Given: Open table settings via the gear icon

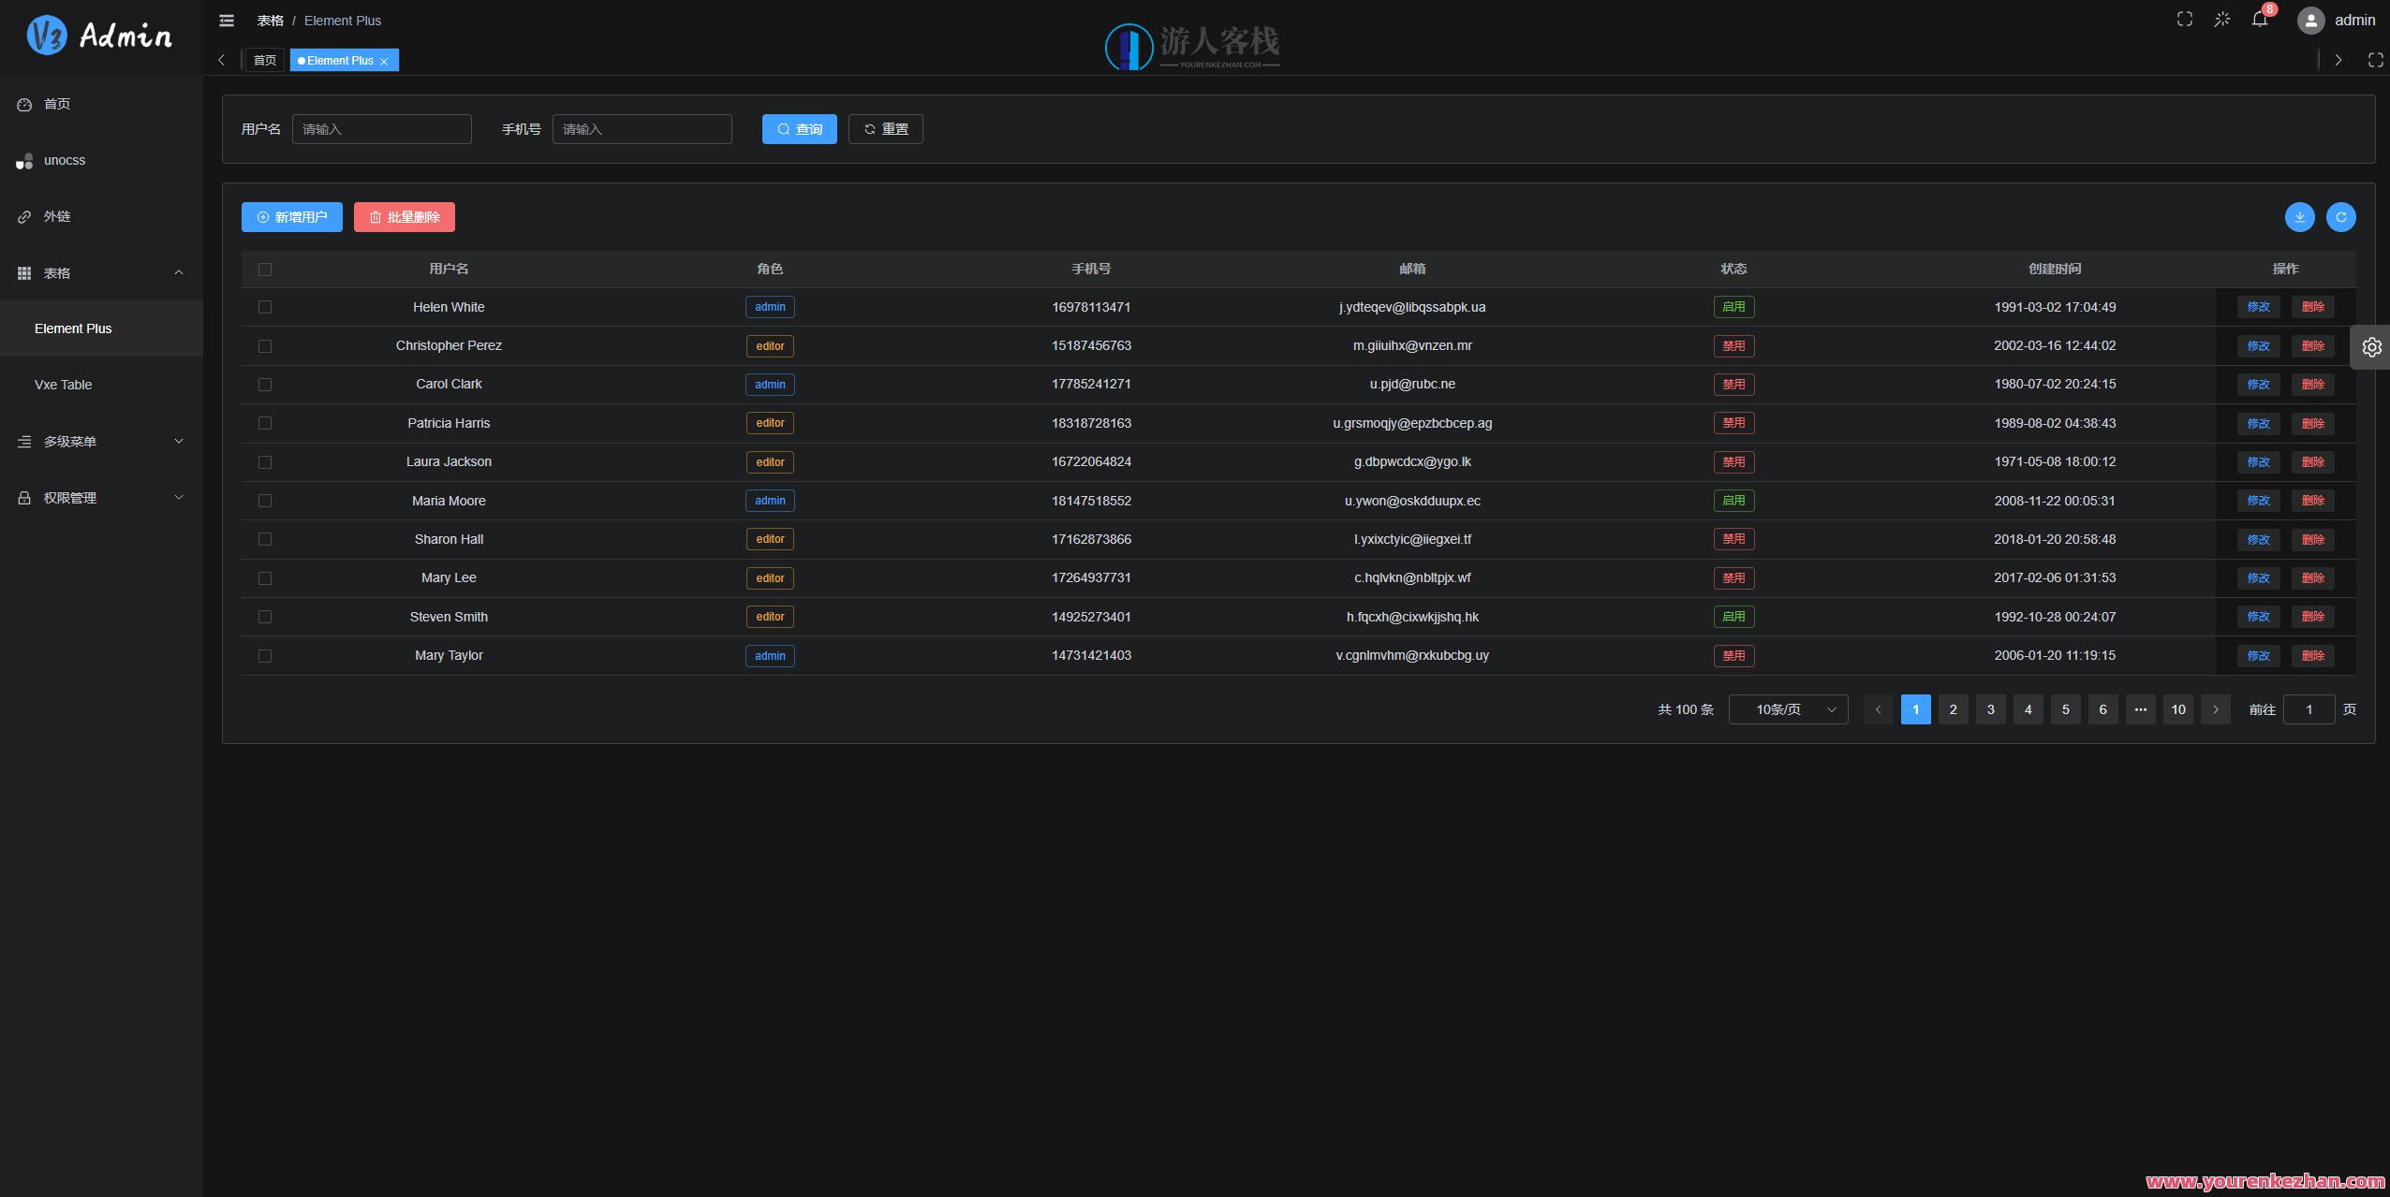Looking at the screenshot, I should click(2372, 346).
